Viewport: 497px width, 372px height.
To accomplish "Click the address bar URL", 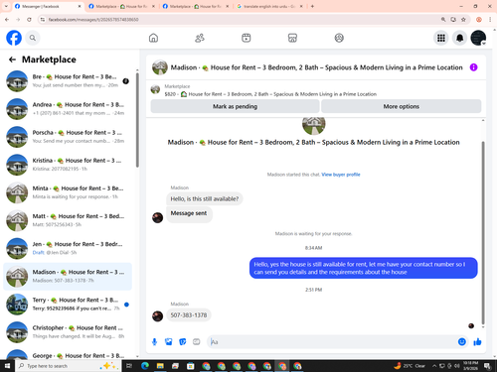I will coord(93,20).
